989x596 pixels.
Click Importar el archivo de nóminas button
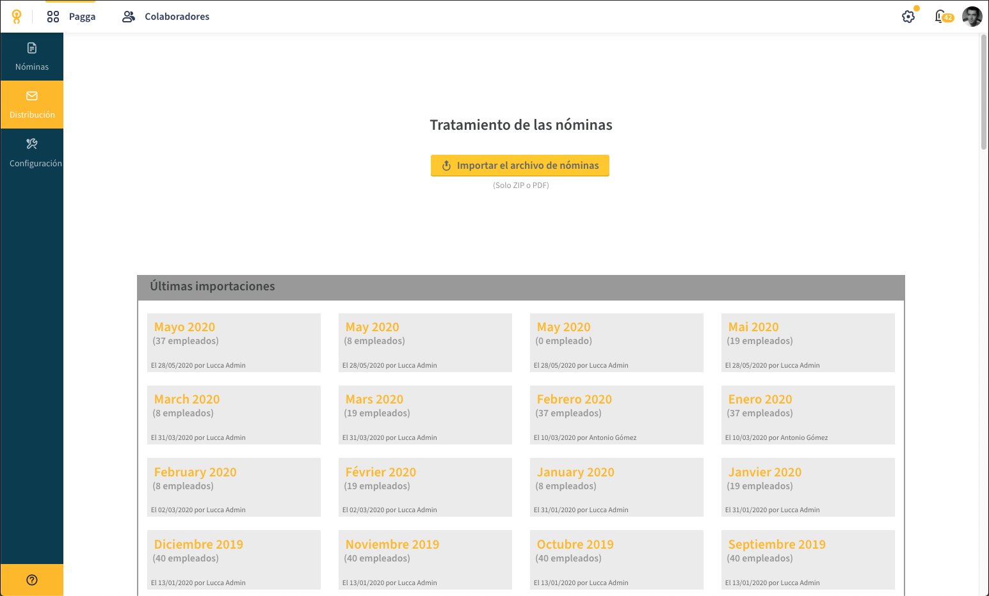(520, 166)
